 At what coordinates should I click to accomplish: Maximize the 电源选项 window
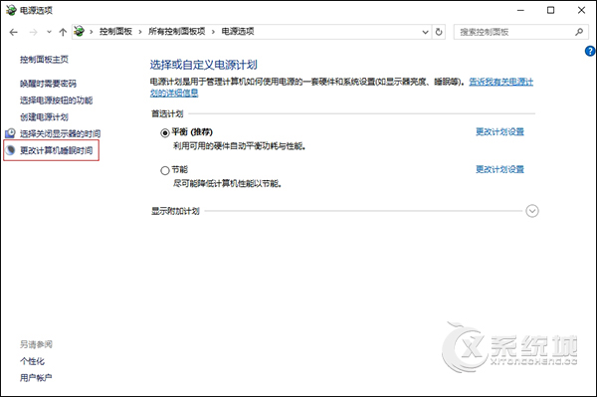(550, 10)
